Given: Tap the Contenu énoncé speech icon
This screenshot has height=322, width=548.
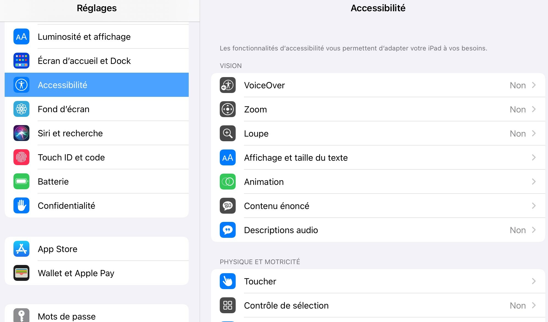Looking at the screenshot, I should (x=227, y=206).
